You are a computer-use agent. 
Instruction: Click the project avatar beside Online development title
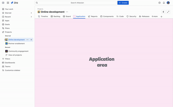point(39,12)
